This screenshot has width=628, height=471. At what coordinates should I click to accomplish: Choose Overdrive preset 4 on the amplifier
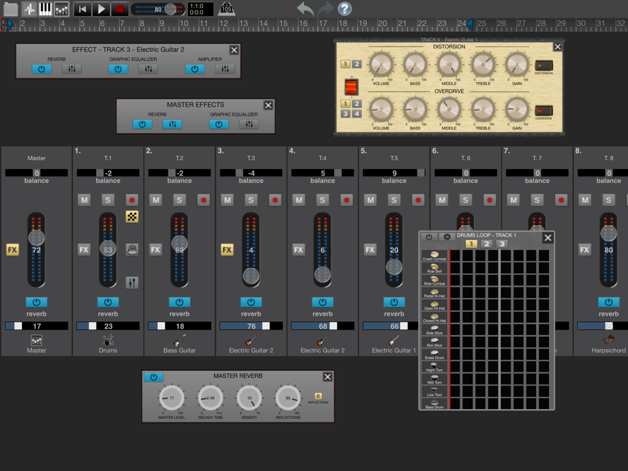(x=357, y=114)
